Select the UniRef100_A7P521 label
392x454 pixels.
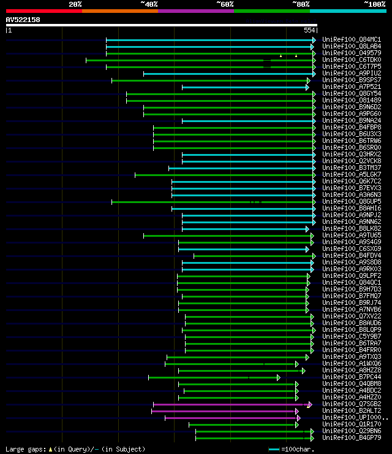pyautogui.click(x=352, y=87)
